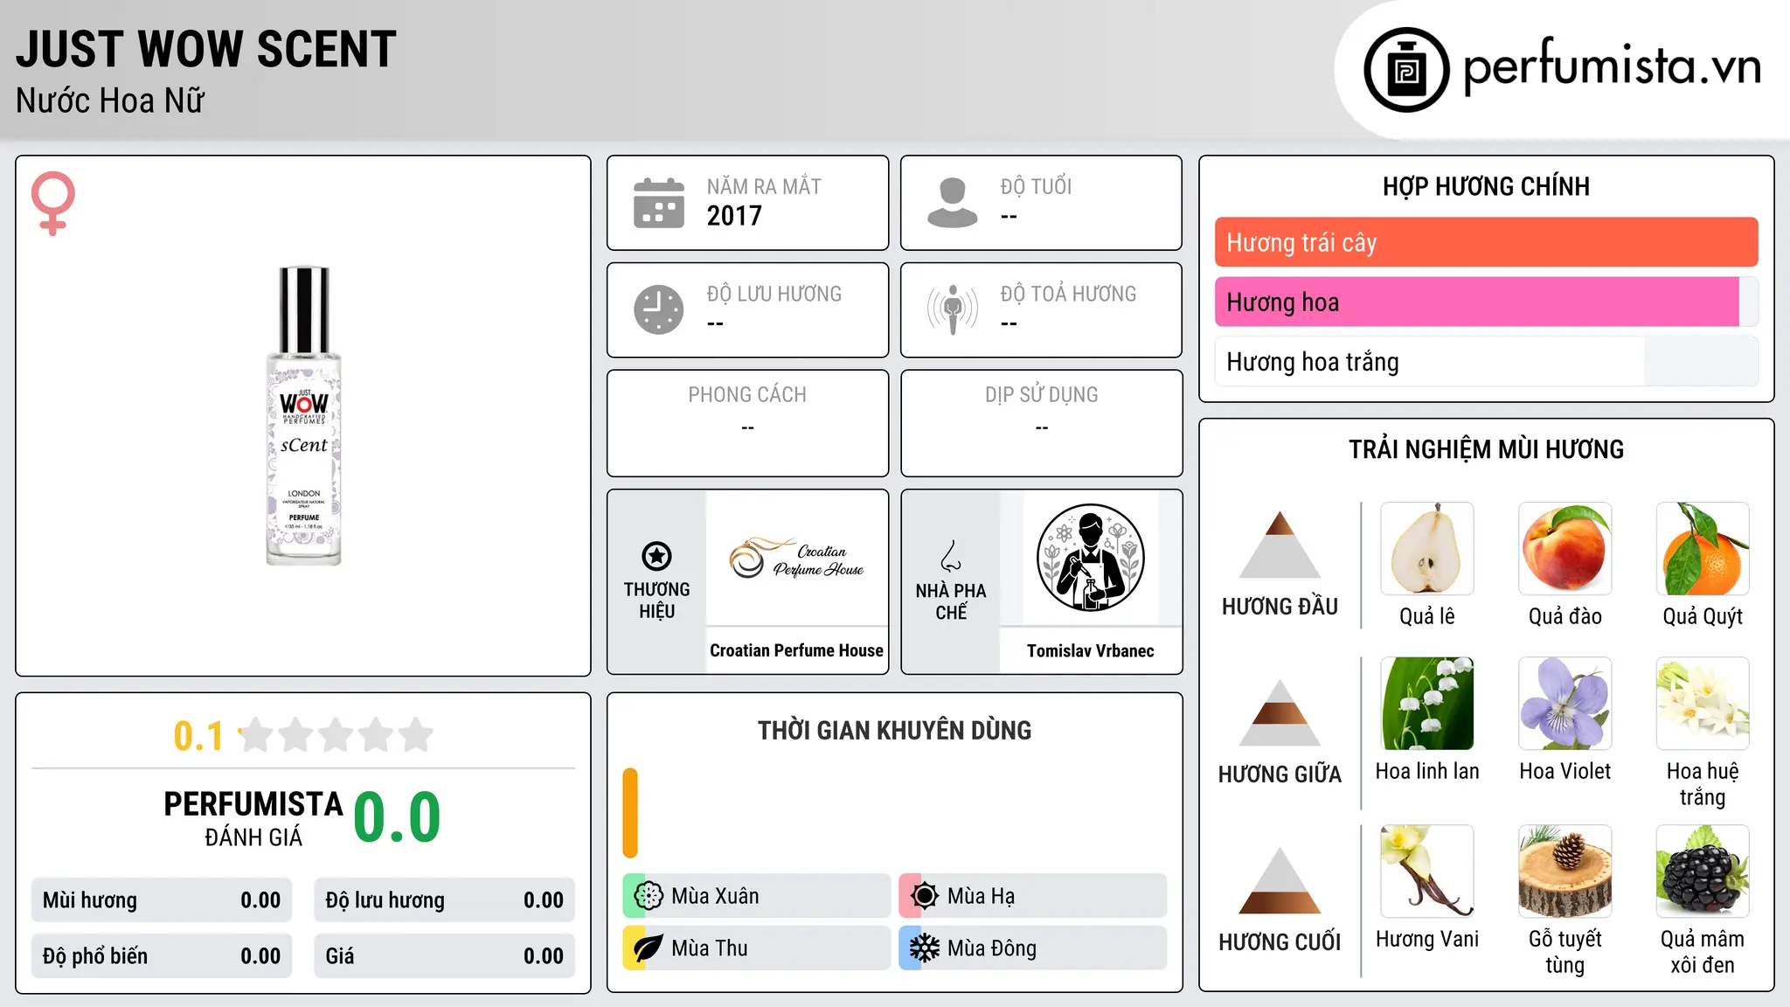This screenshot has width=1790, height=1007.
Task: Click the Hương hoa accord bar
Action: [x=1487, y=302]
